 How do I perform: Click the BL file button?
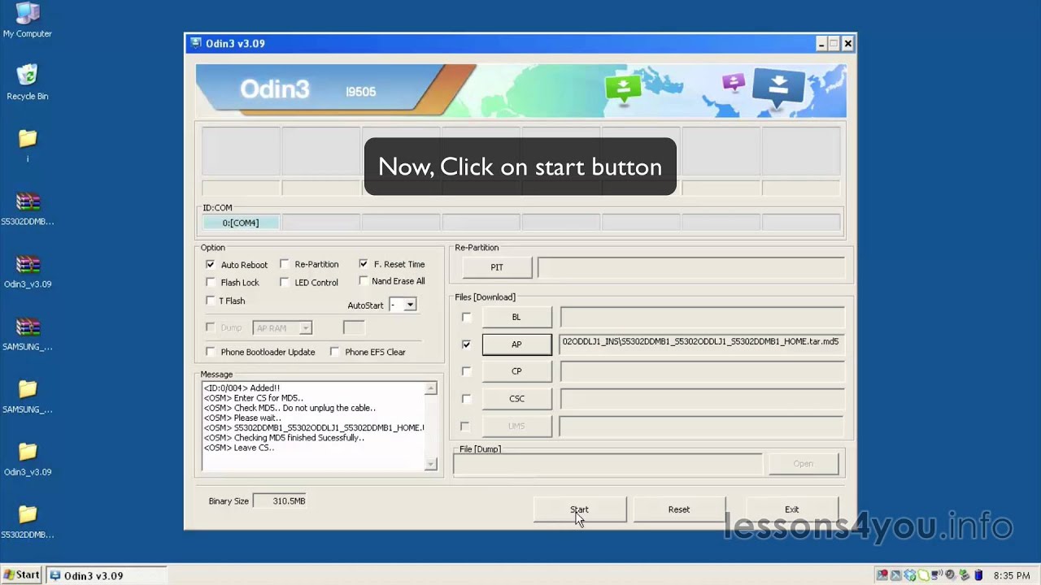[x=516, y=317]
